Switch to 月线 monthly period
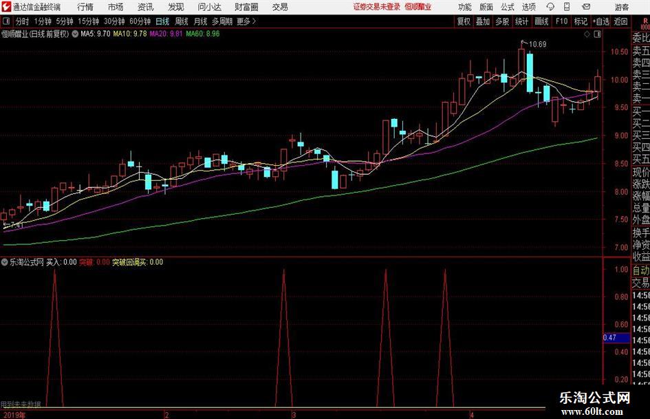Screen dimensions: 650x419 [x=201, y=21]
